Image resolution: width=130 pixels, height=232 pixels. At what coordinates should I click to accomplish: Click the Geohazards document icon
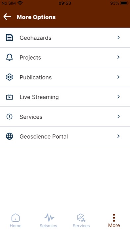[x=9, y=38]
